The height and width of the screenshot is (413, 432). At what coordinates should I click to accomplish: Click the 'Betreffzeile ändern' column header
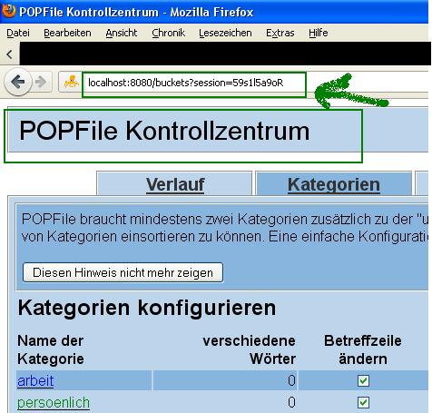point(363,349)
